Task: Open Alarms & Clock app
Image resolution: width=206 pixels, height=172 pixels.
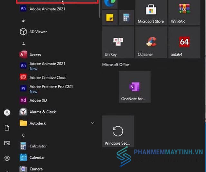Action: coord(58,112)
